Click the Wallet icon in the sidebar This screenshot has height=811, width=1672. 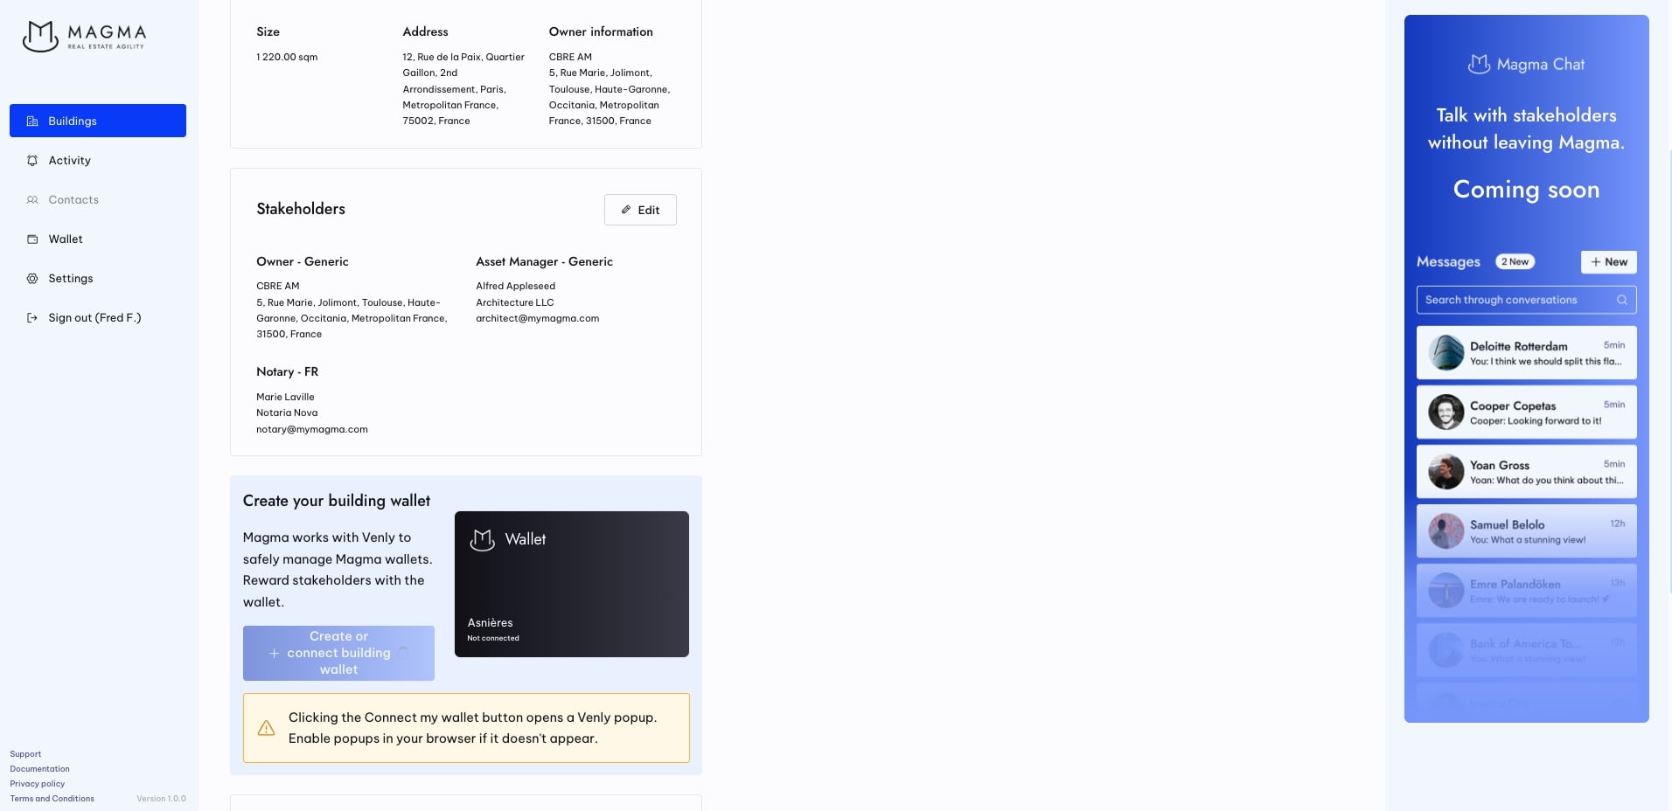[x=32, y=239]
